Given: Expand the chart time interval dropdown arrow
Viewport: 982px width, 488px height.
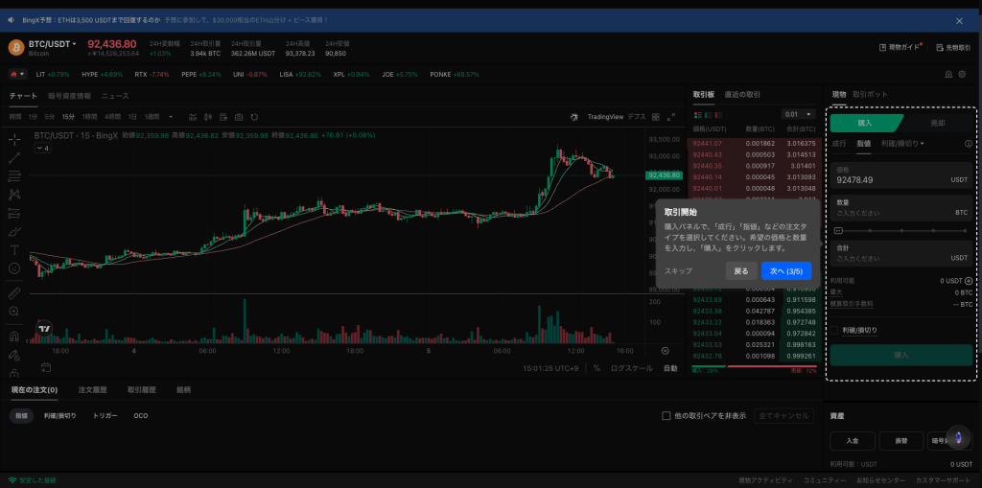Looking at the screenshot, I should coord(171,117).
